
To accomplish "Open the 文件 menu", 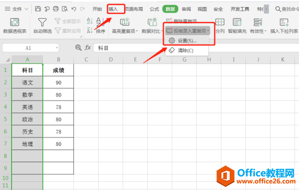I will pos(16,9).
